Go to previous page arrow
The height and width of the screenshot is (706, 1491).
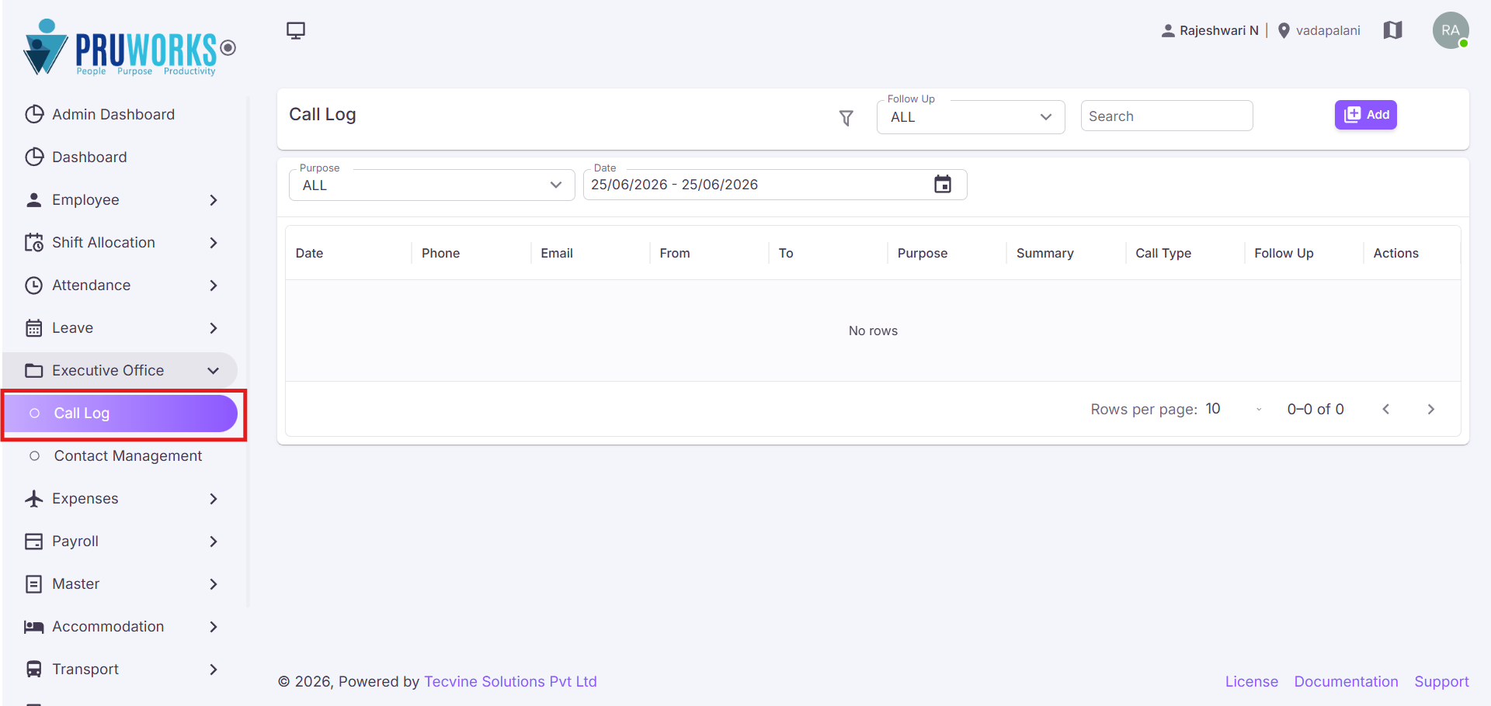[x=1386, y=409]
